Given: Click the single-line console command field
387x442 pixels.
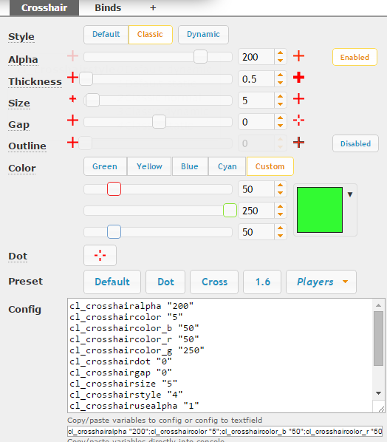Looking at the screenshot, I should pyautogui.click(x=225, y=432).
